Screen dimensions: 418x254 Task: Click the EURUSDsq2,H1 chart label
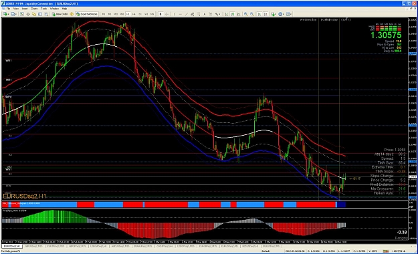coord(24,196)
